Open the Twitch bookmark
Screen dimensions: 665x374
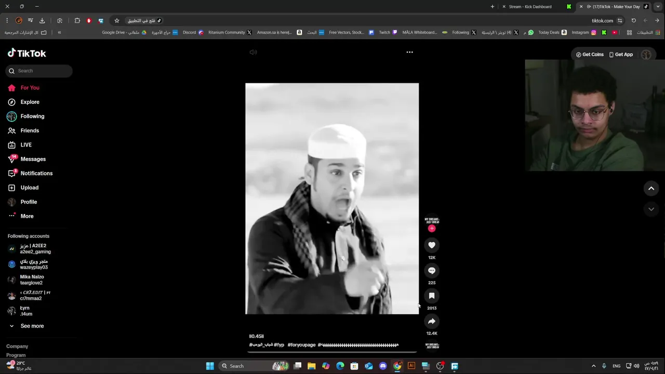pos(388,32)
